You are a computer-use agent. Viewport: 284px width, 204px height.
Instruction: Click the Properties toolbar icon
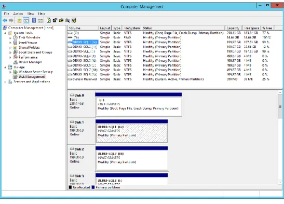(55, 20)
